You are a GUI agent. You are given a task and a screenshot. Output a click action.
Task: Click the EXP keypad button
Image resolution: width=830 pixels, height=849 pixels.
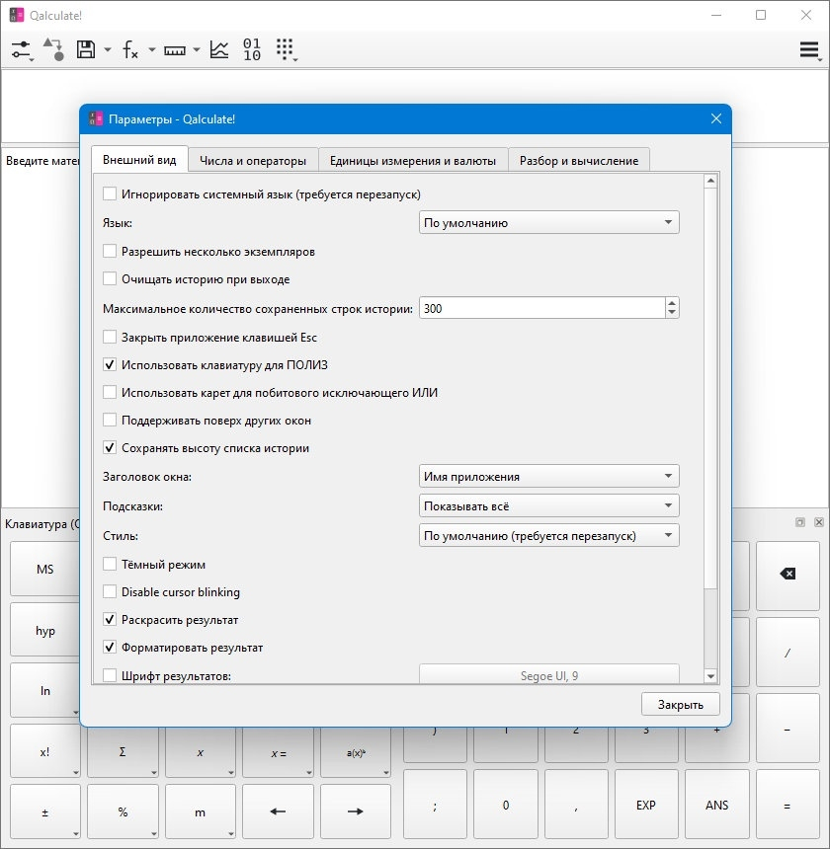(x=646, y=806)
